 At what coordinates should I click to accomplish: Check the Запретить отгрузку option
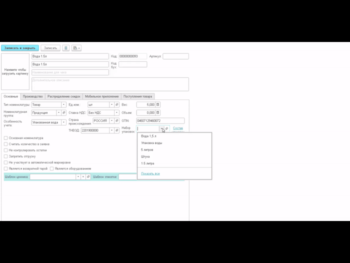[x=5, y=156]
